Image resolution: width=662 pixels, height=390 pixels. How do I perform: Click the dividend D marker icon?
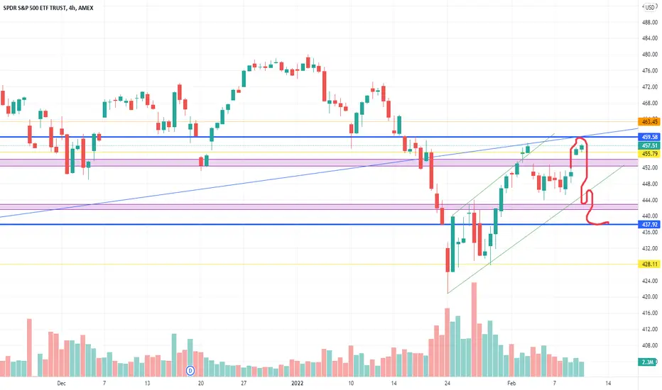[190, 370]
